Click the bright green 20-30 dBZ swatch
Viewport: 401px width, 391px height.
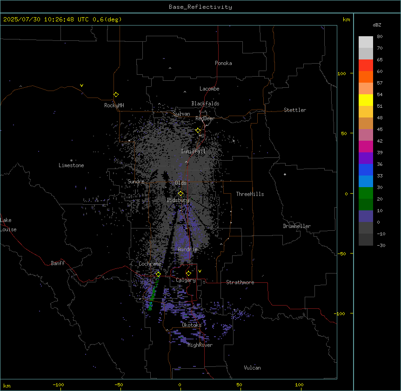point(366,193)
